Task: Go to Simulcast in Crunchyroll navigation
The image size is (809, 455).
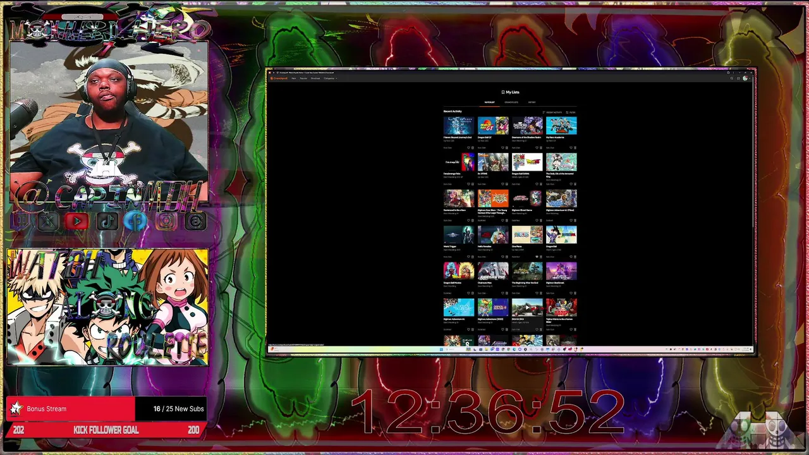Action: pyautogui.click(x=315, y=78)
